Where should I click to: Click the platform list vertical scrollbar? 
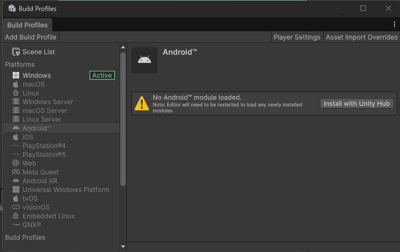pos(123,118)
